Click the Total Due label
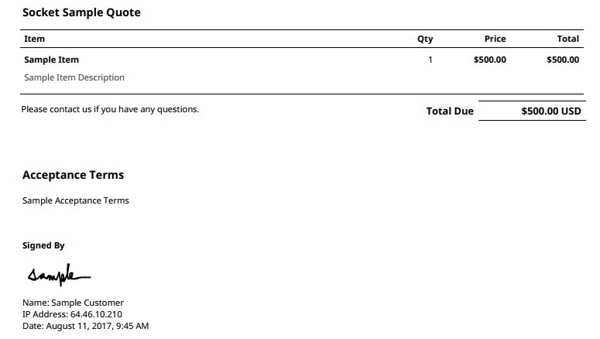 450,111
